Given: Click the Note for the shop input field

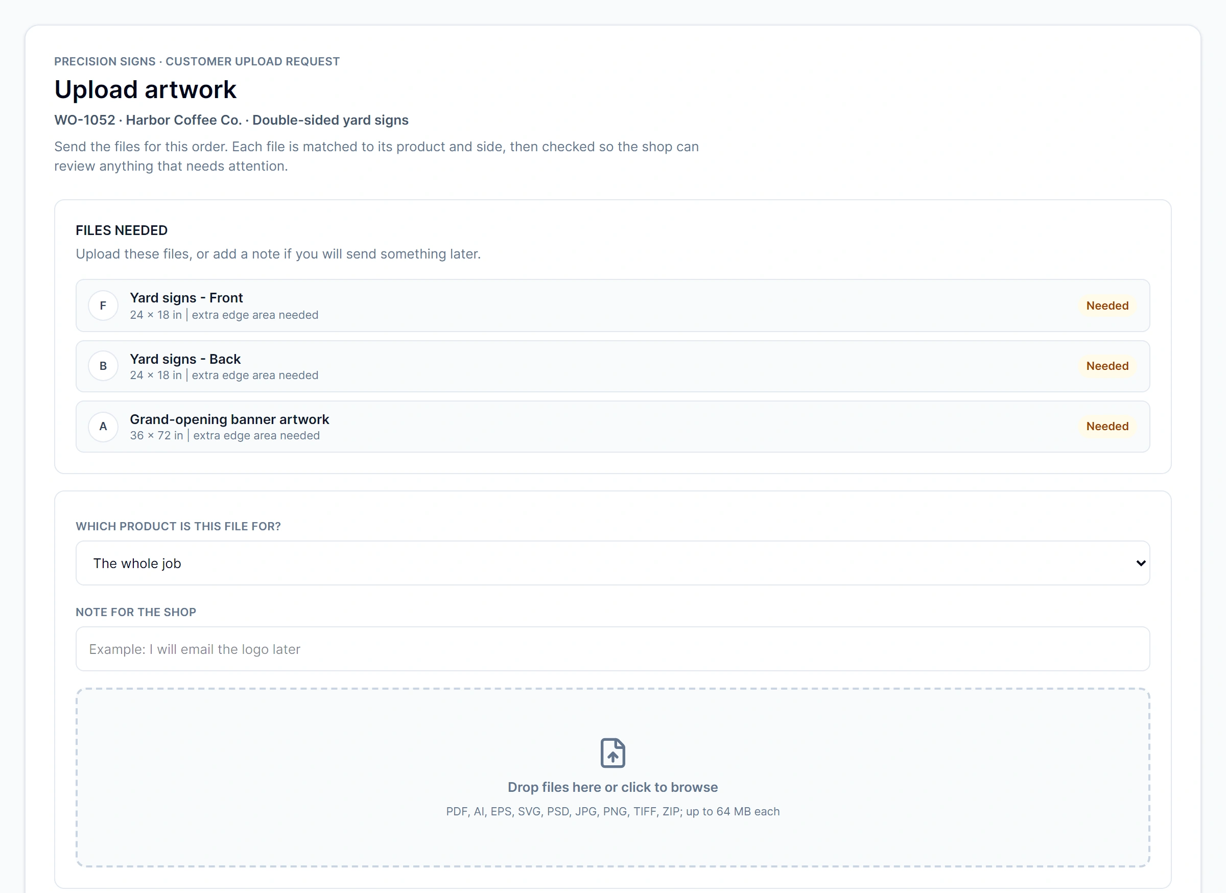Looking at the screenshot, I should coord(612,649).
